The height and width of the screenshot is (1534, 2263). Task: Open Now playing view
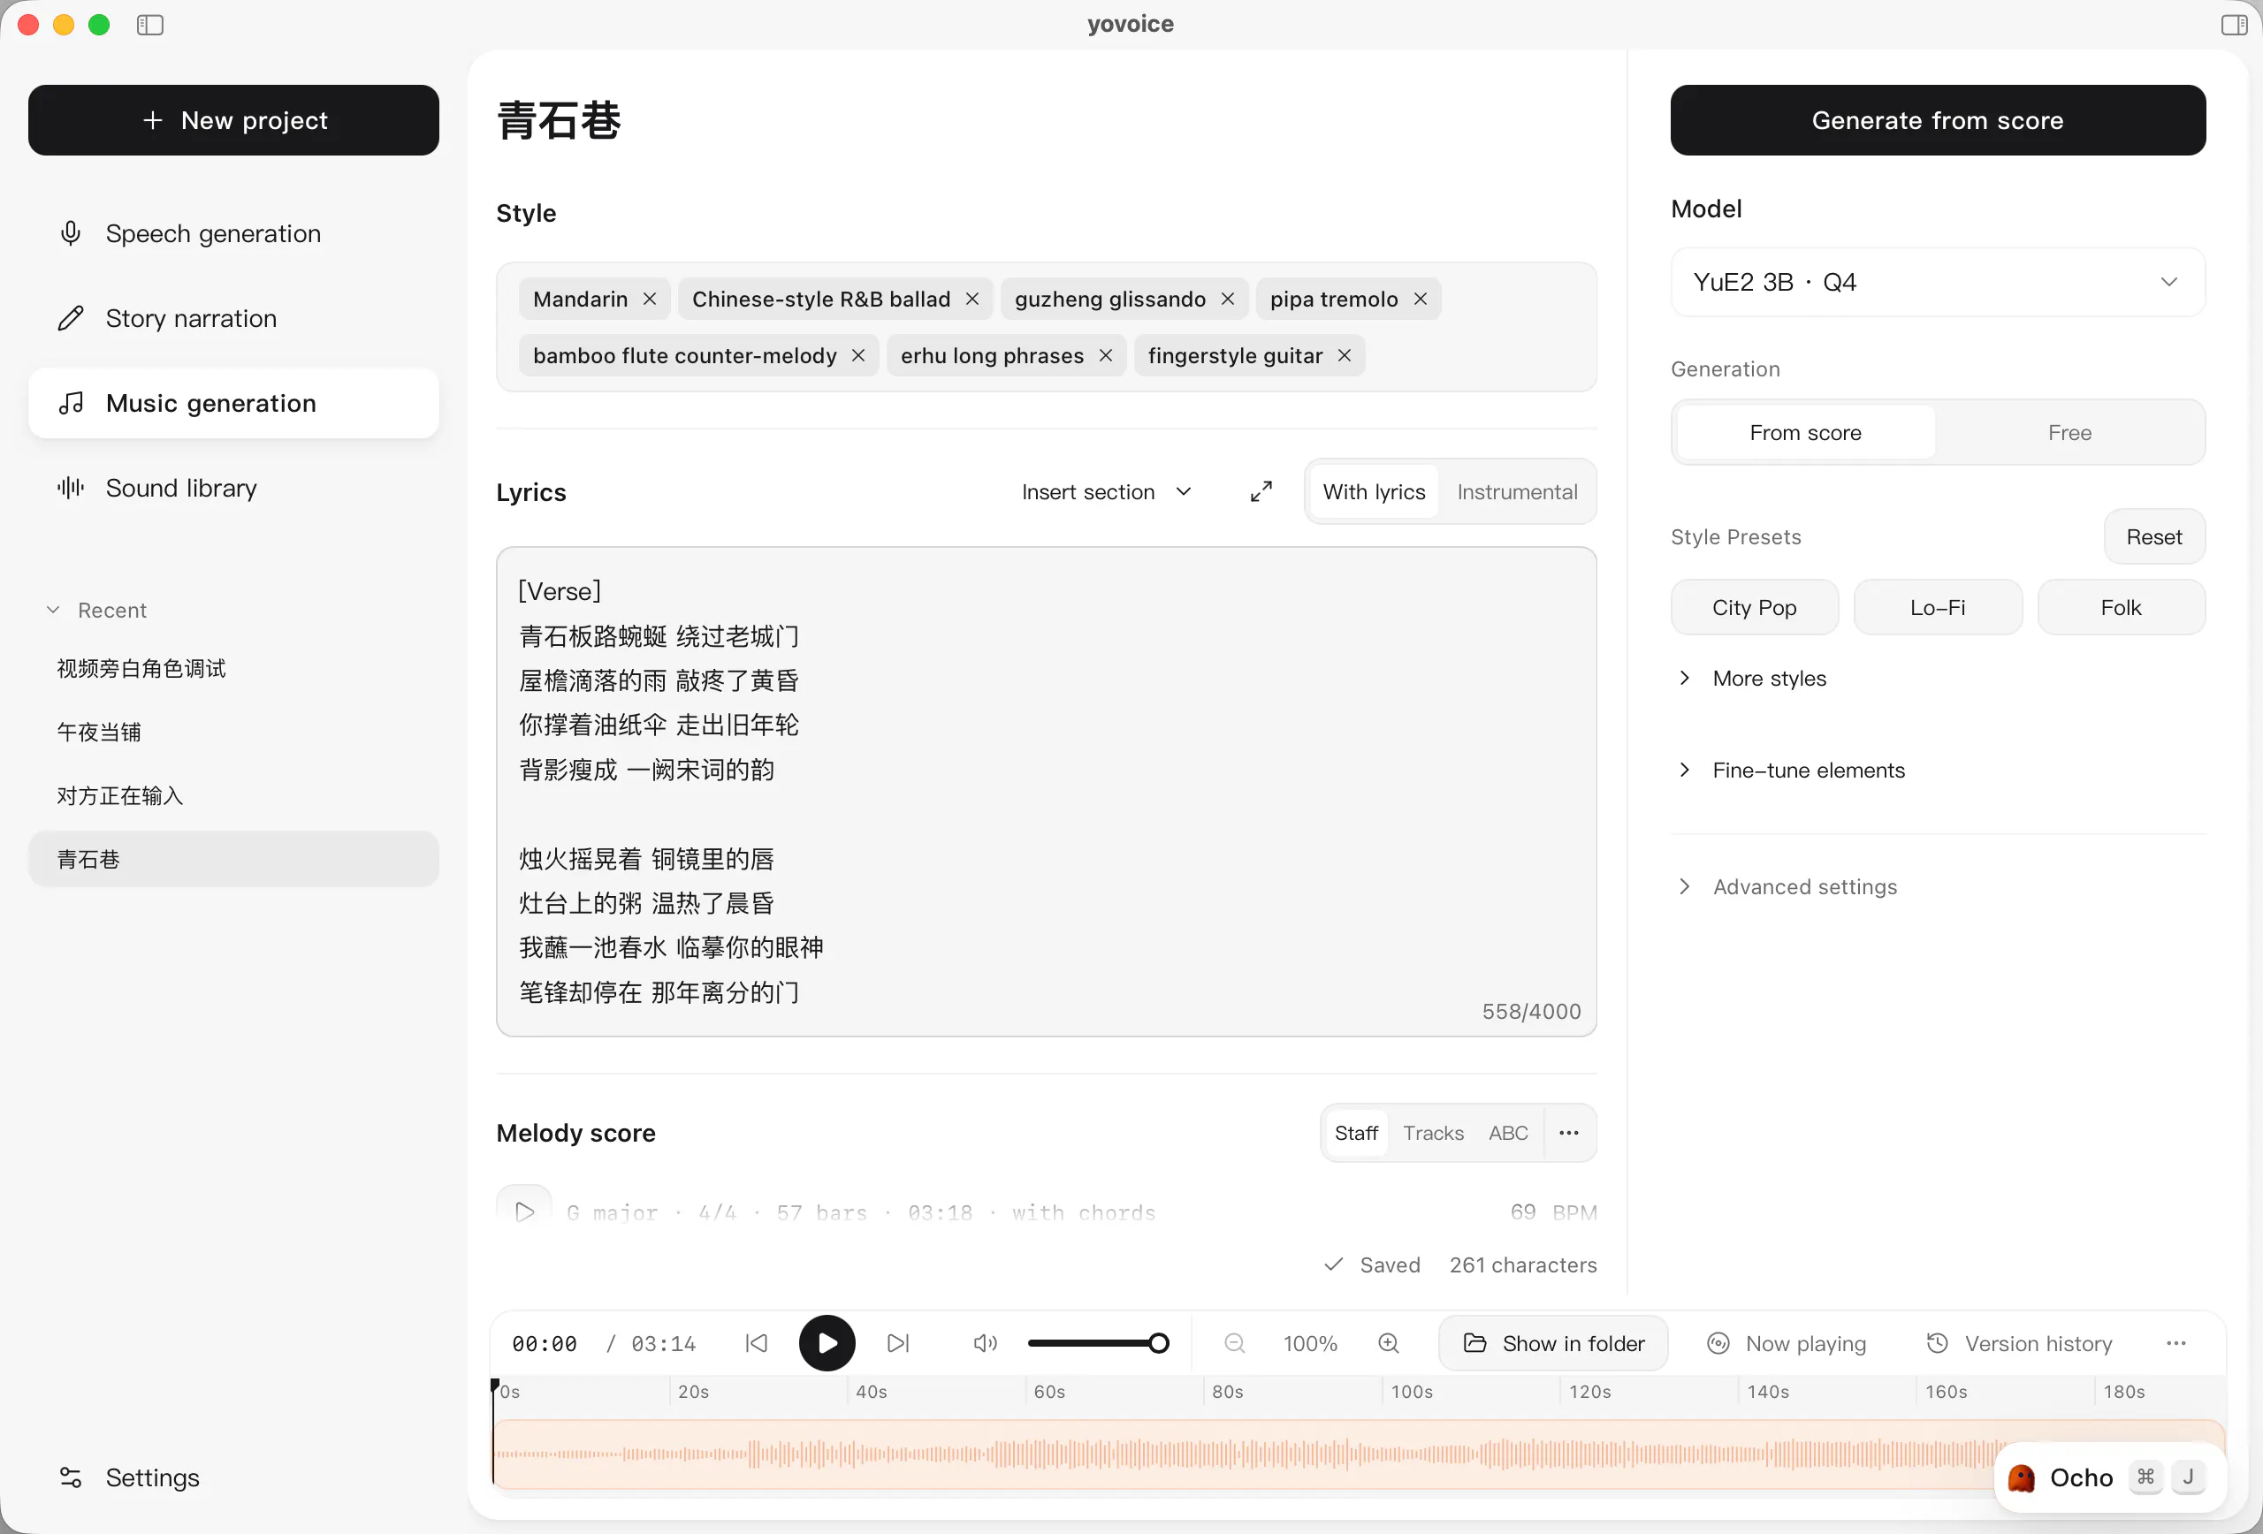coord(1787,1343)
